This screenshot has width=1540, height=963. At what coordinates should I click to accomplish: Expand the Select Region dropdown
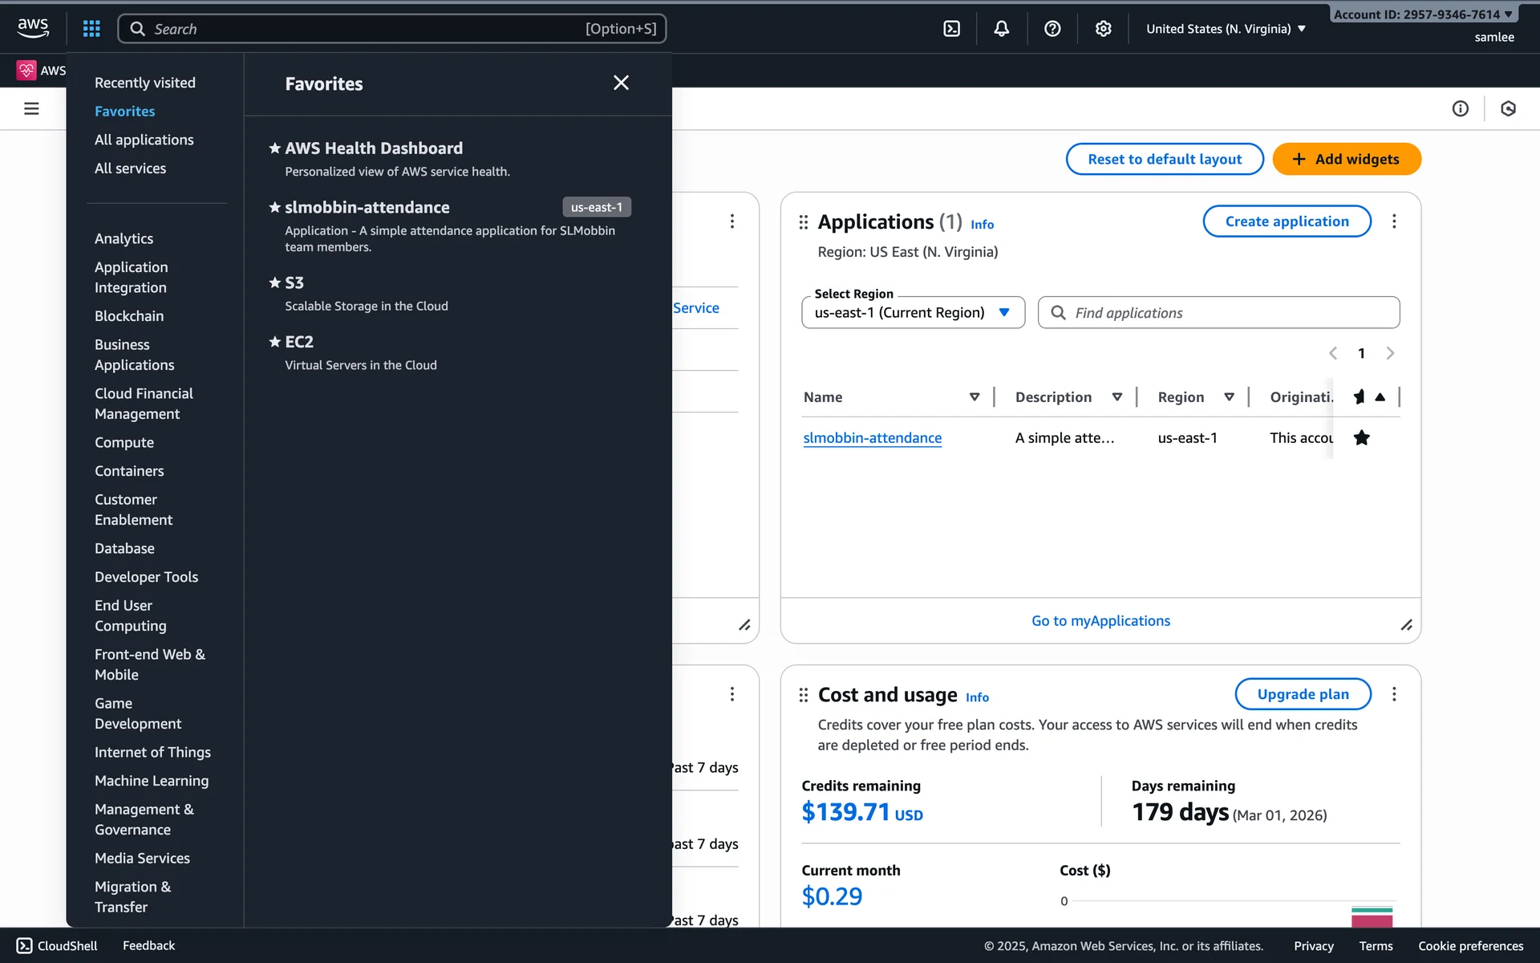913,312
